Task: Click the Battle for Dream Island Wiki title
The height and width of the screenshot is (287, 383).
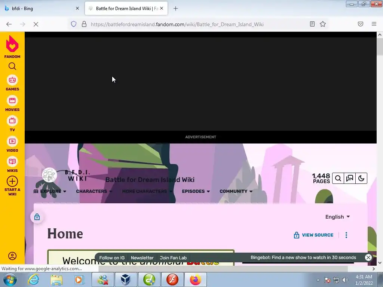Action: pyautogui.click(x=150, y=180)
